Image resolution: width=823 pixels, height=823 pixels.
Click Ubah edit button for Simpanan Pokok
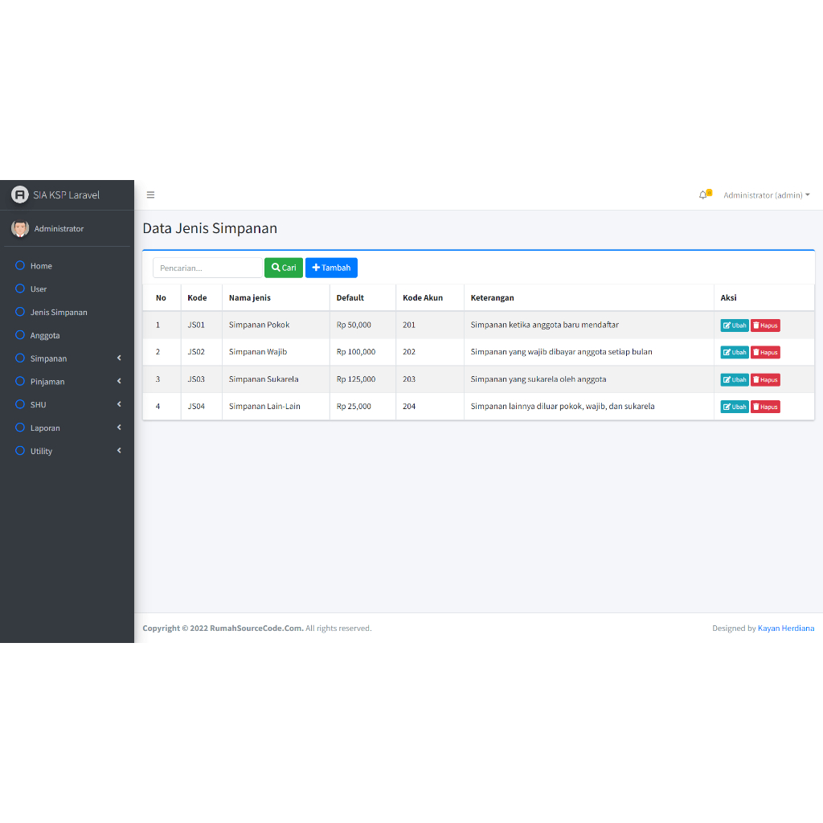[x=735, y=326]
